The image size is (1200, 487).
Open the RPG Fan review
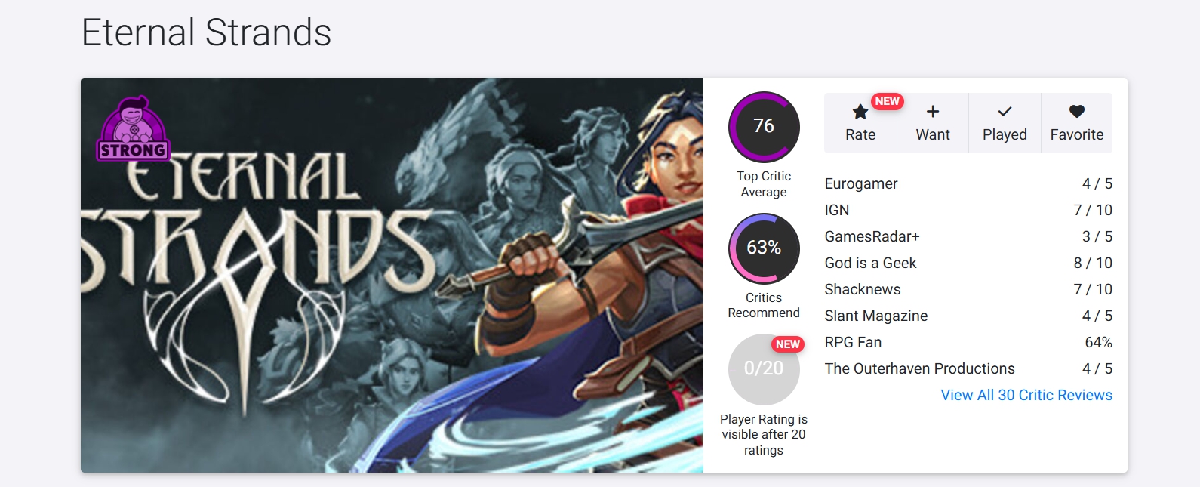(x=968, y=342)
